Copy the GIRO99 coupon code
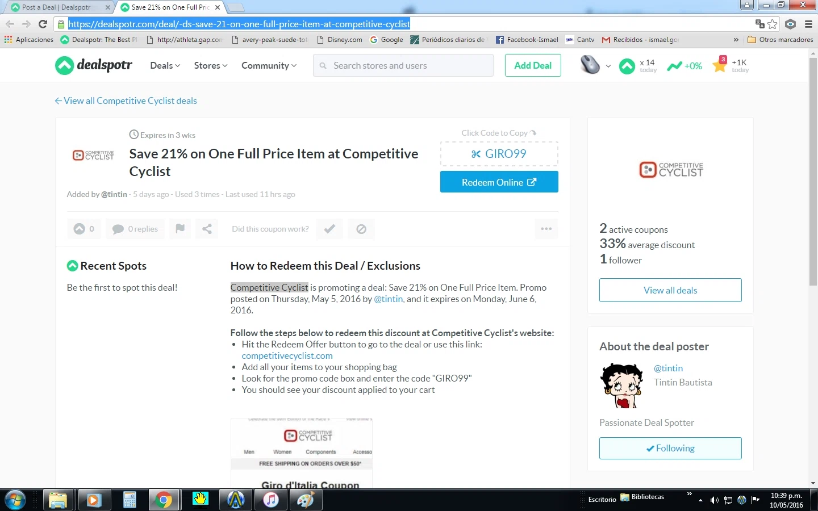The image size is (818, 511). click(x=499, y=154)
